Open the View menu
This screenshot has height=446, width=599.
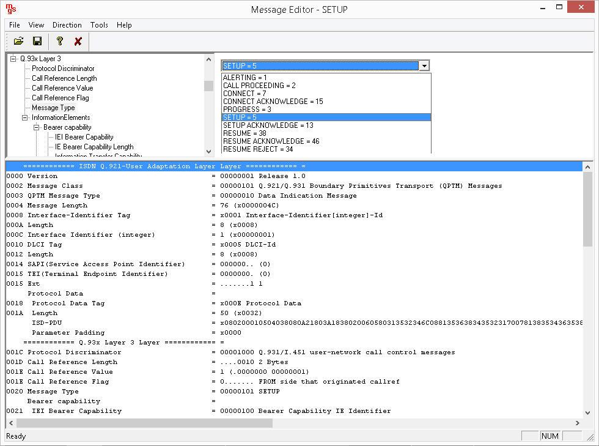[36, 25]
